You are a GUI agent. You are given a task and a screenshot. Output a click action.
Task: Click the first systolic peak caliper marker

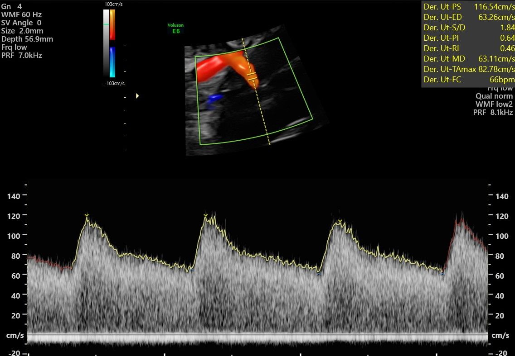point(87,215)
